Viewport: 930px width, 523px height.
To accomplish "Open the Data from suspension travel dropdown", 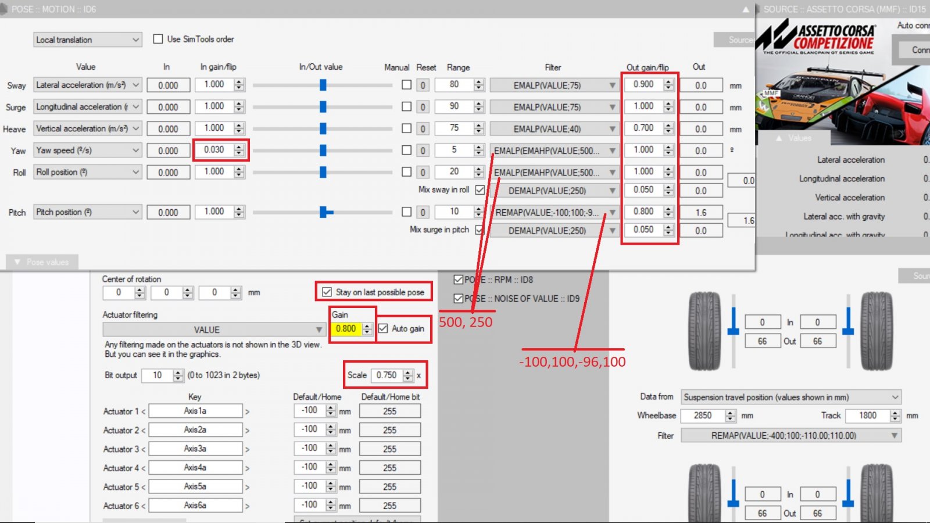I will point(791,397).
